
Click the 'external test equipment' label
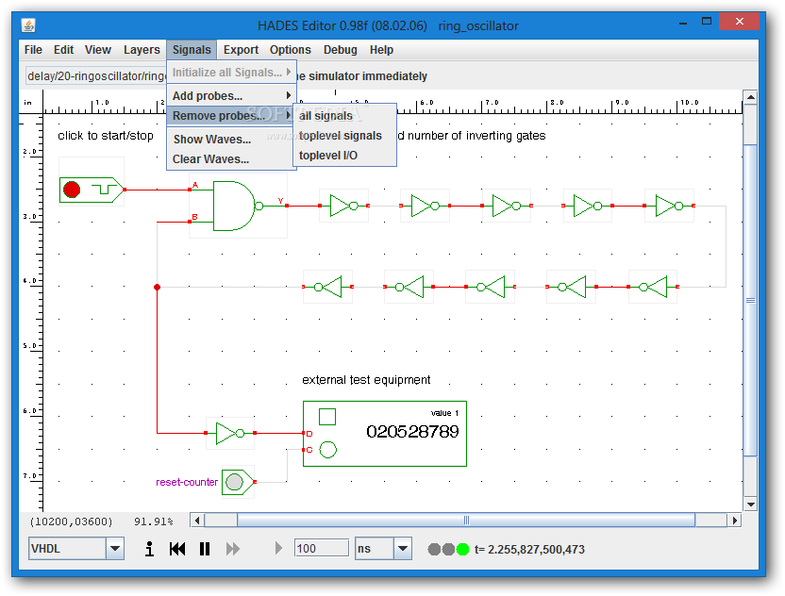click(x=366, y=380)
